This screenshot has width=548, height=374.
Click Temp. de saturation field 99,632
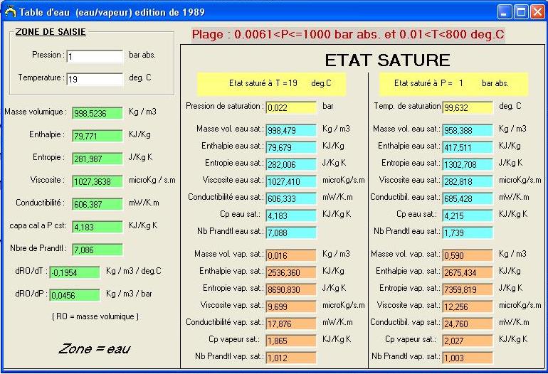pyautogui.click(x=468, y=107)
